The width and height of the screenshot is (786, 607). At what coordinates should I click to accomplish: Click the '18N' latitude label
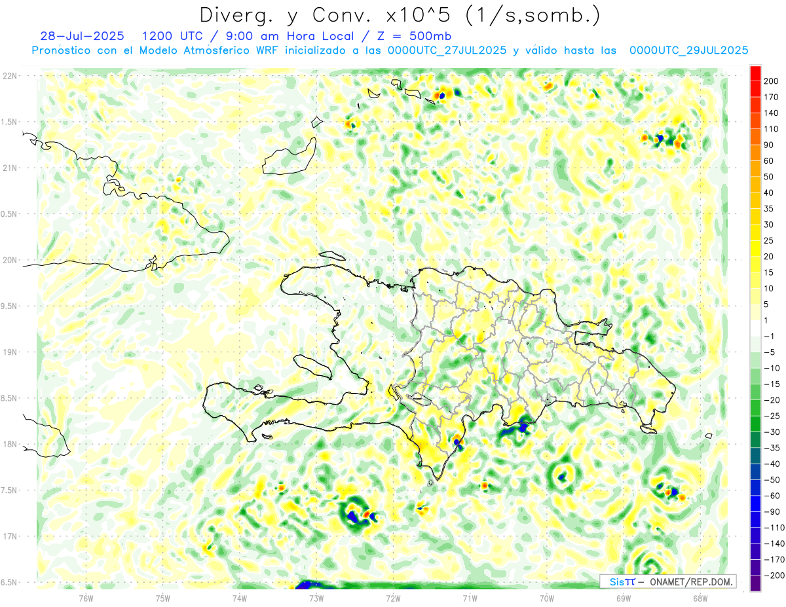[10, 444]
